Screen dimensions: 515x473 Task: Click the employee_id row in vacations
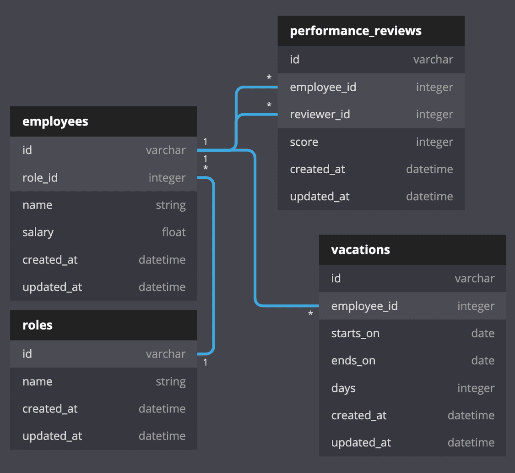(412, 306)
